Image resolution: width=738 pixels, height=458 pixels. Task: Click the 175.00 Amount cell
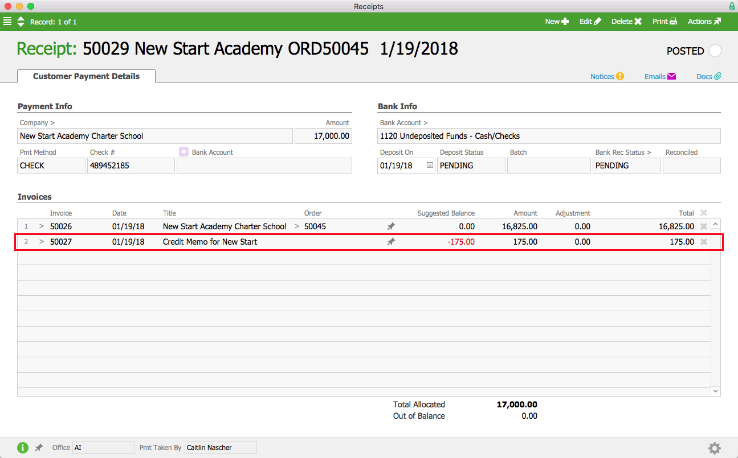click(x=525, y=242)
